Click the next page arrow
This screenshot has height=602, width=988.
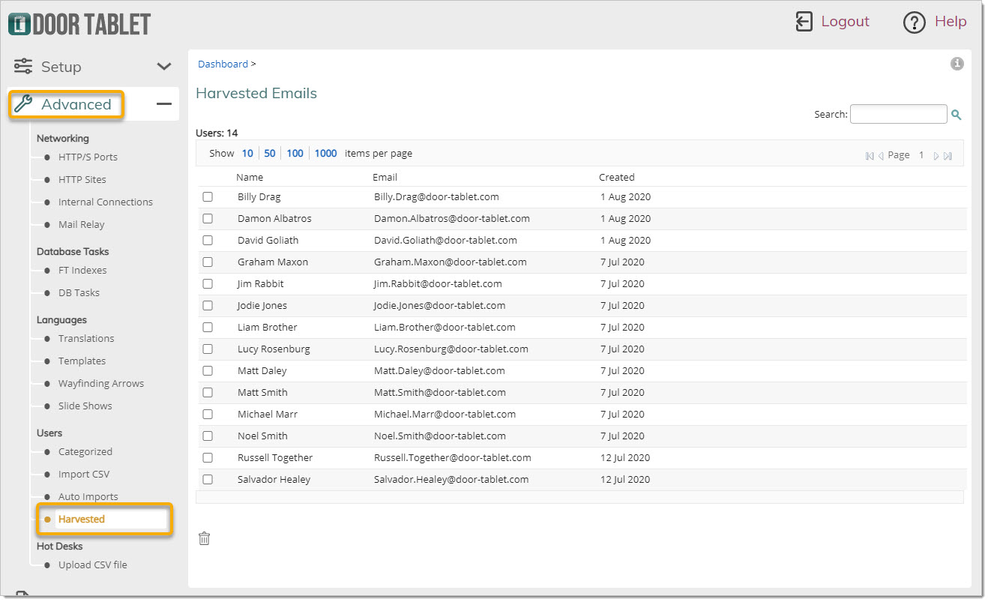pos(936,156)
